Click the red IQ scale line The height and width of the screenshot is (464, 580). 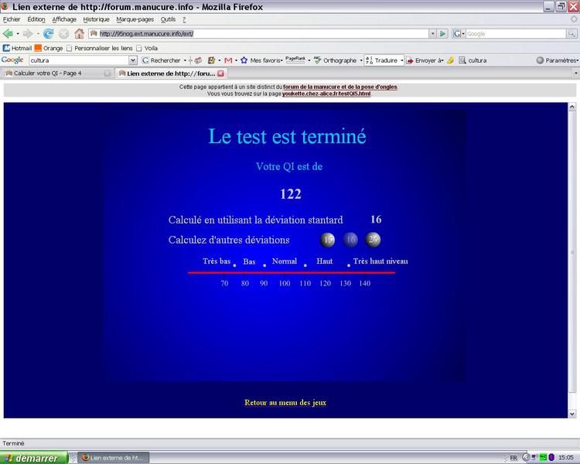(291, 272)
